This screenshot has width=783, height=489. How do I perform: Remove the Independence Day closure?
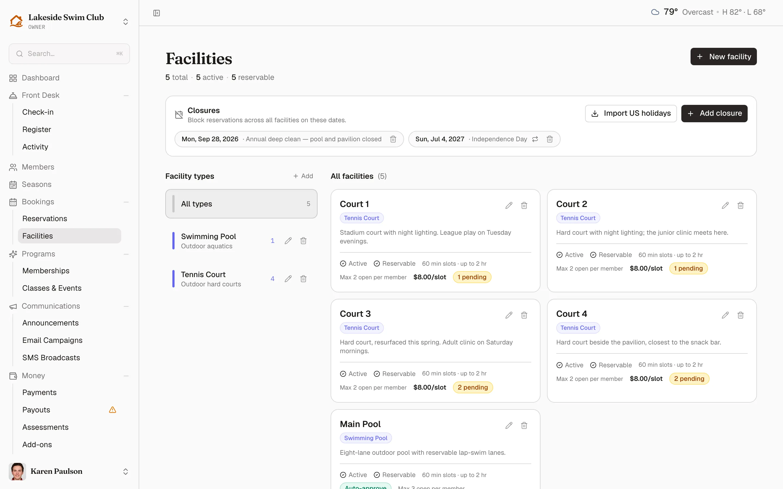(x=550, y=139)
